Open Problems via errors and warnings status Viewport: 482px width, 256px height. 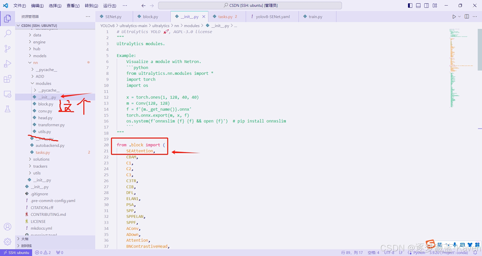coord(43,252)
